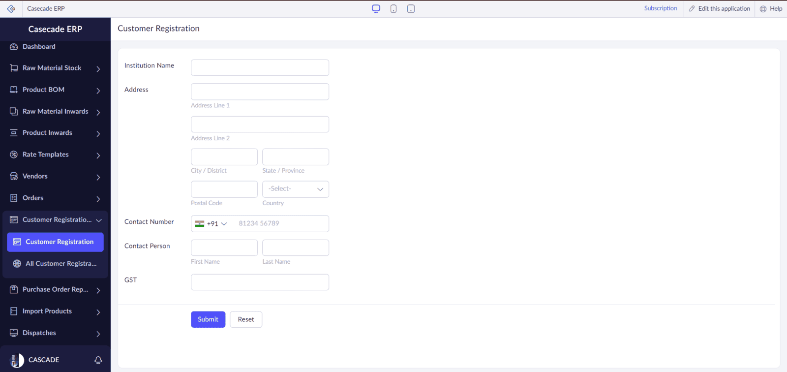Submit the customer registration form

pos(208,319)
